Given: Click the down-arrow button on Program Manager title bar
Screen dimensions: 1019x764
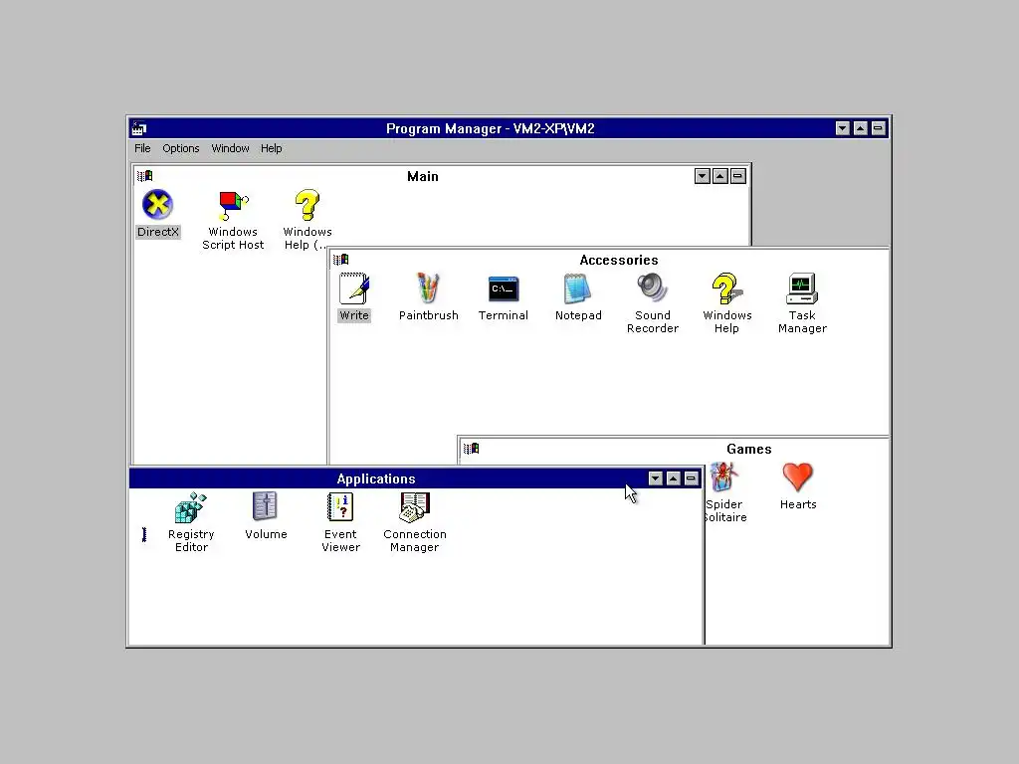Looking at the screenshot, I should coord(842,128).
